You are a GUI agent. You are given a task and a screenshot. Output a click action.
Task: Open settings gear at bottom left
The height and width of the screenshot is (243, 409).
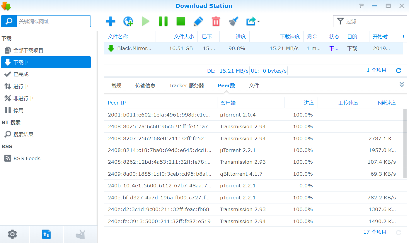(x=12, y=234)
